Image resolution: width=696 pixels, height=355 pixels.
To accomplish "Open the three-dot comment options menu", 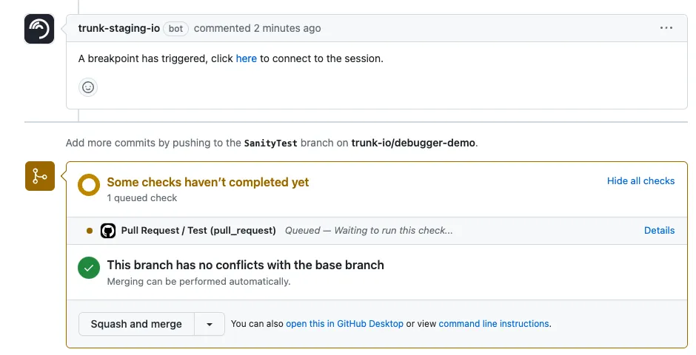I will [666, 28].
